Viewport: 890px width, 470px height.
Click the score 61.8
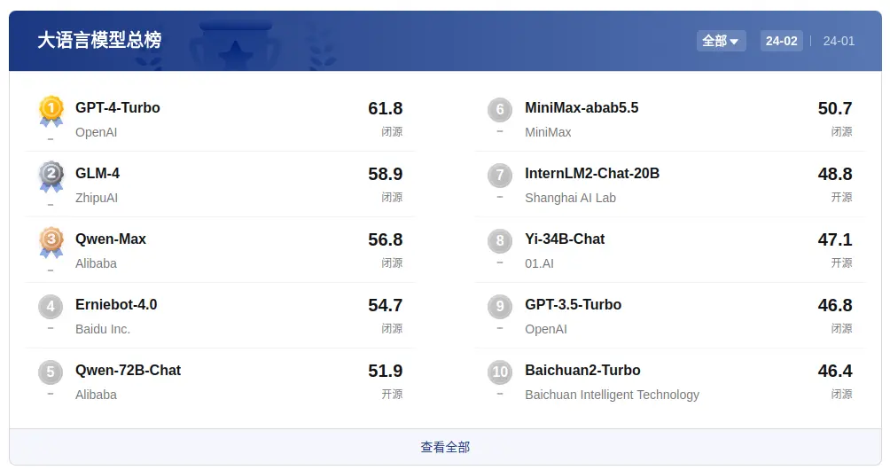click(x=386, y=108)
